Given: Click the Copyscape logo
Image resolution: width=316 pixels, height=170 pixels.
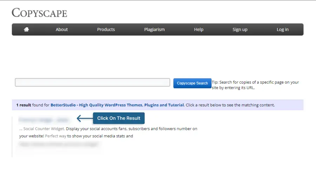Looking at the screenshot, I should [39, 13].
